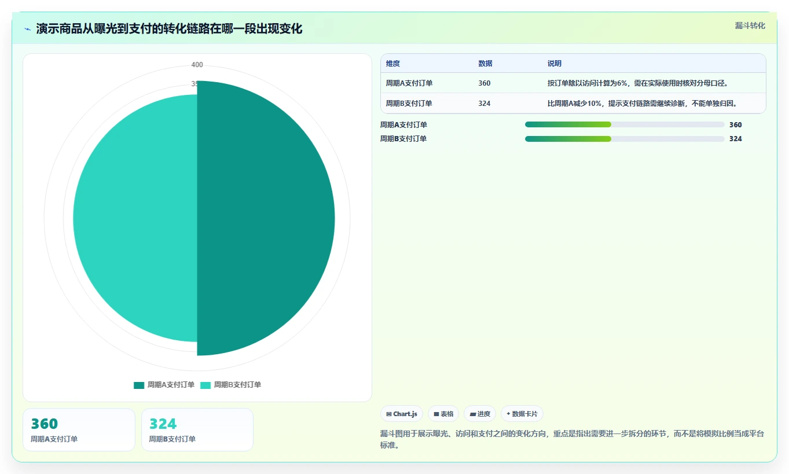Toggle 周期B支付订单 legend swatch in chart
789x474 pixels.
tap(205, 385)
